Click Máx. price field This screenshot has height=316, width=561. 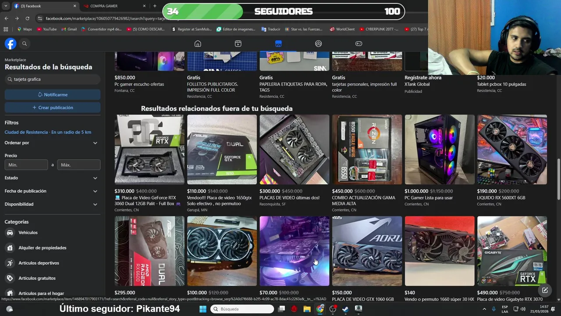pos(79,165)
